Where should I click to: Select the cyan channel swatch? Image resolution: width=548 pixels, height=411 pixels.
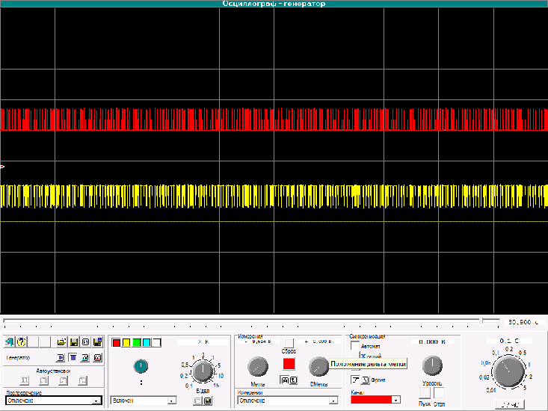click(147, 342)
